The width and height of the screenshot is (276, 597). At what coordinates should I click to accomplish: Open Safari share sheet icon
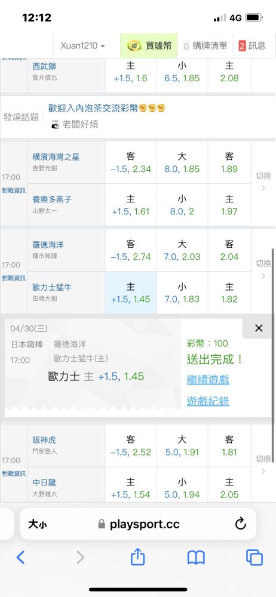point(138,556)
